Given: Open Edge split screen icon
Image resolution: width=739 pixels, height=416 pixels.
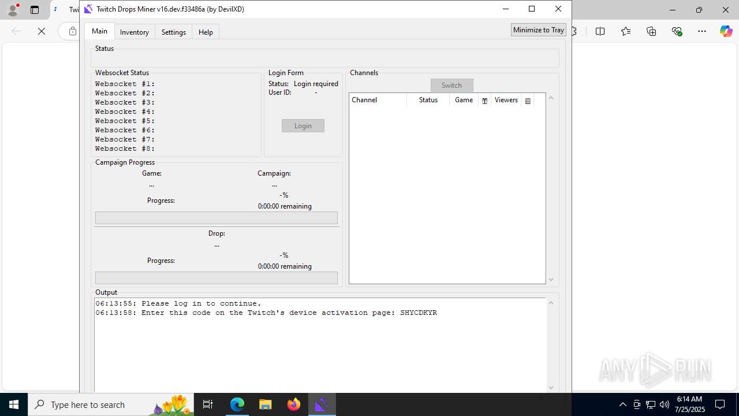Looking at the screenshot, I should click(600, 31).
